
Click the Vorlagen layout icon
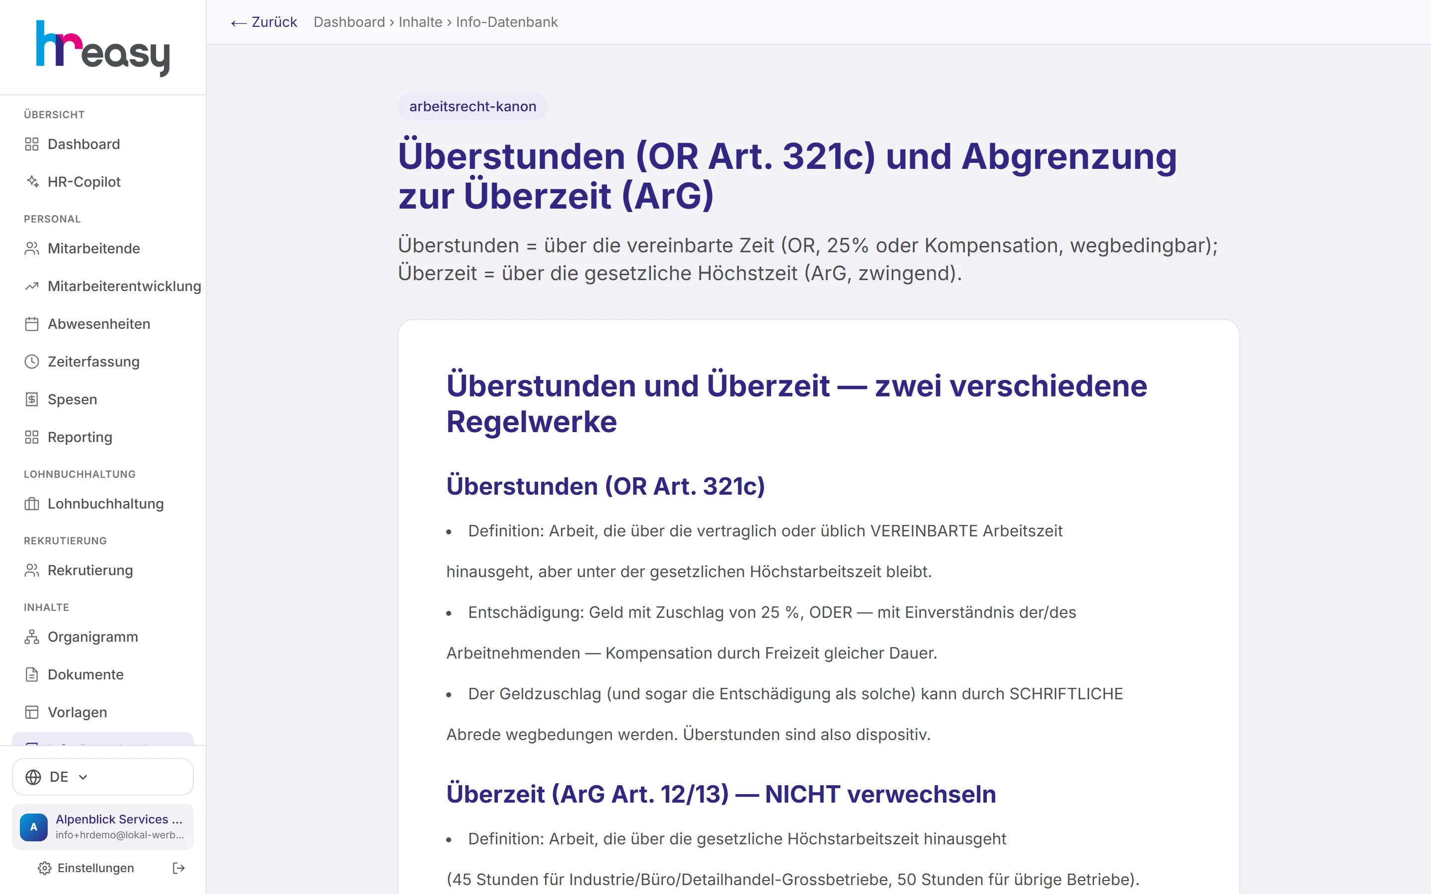click(32, 713)
